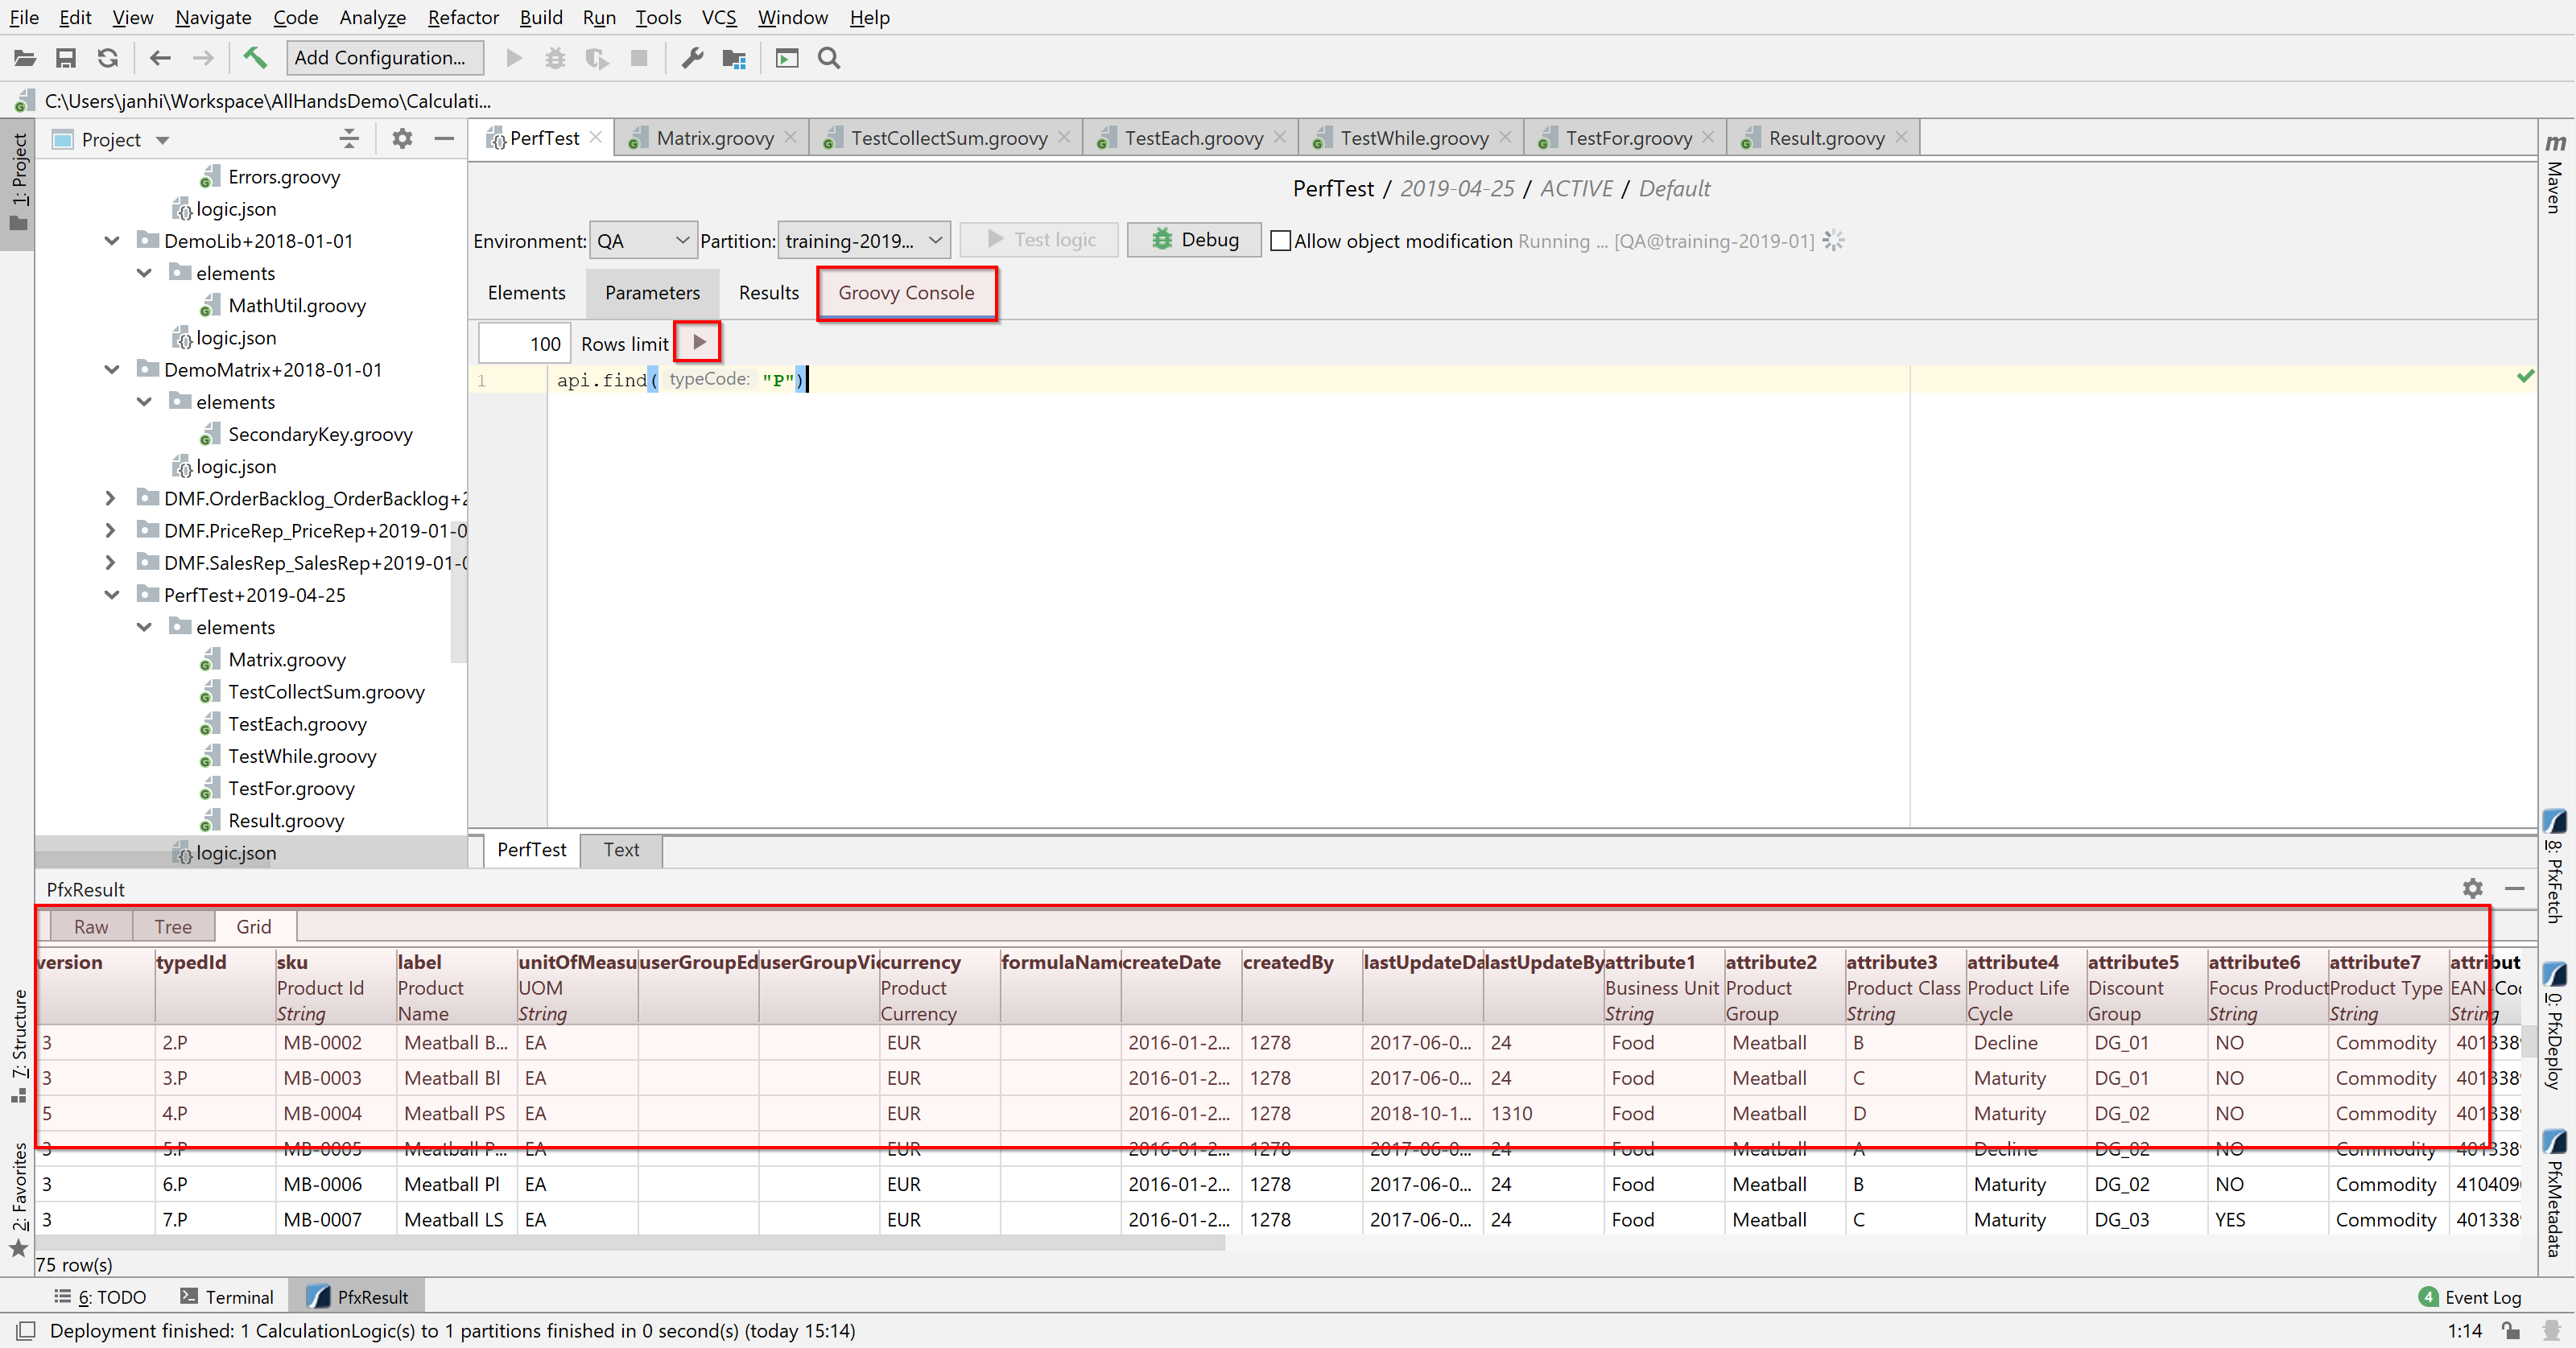Expand the DMF.PriceRep_PriceRep folder
This screenshot has width=2576, height=1348.
pyautogui.click(x=110, y=530)
